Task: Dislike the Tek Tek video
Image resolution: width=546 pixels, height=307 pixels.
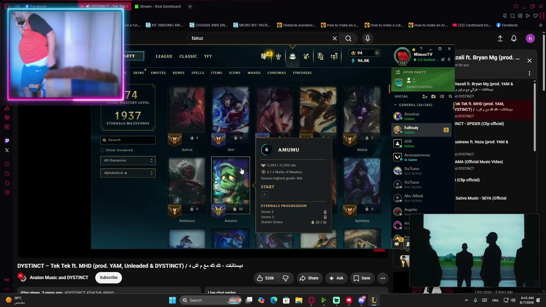Action: pyautogui.click(x=286, y=278)
